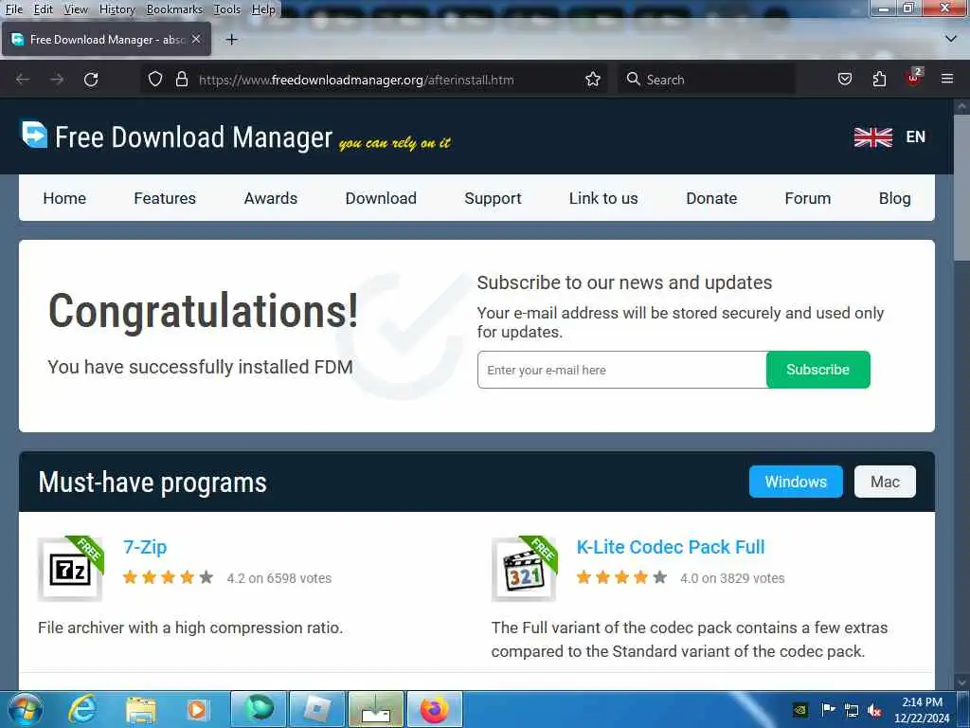The width and height of the screenshot is (970, 728).
Task: Open a new tab with plus button
Action: tap(231, 40)
